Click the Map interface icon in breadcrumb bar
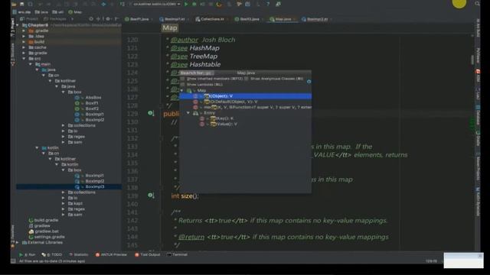Image resolution: width=490 pixels, height=275 pixels. point(70,12)
